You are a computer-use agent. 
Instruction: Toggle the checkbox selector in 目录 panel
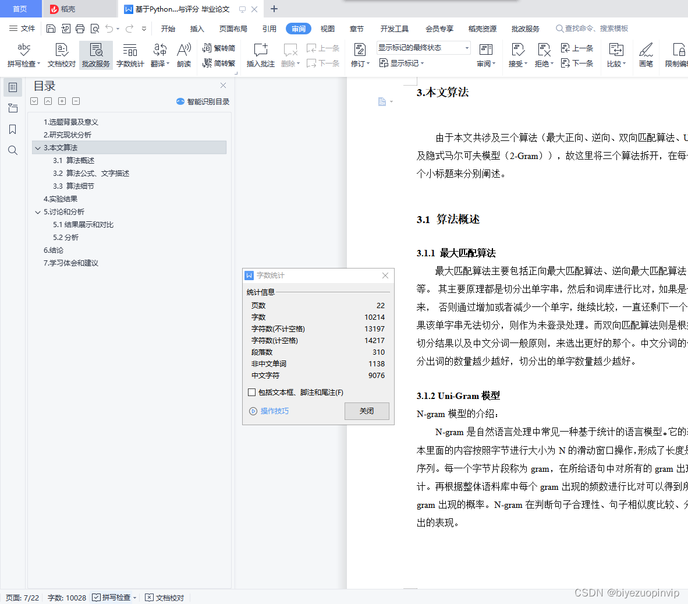(x=34, y=101)
